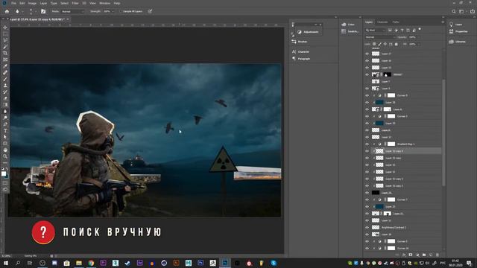The image size is (477, 268).
Task: Select the Lasso tool
Action: 5,40
